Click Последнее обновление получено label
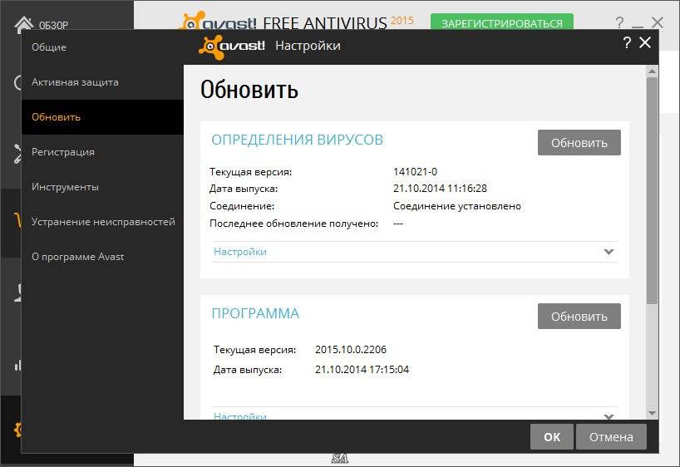This screenshot has height=467, width=680. tap(293, 224)
